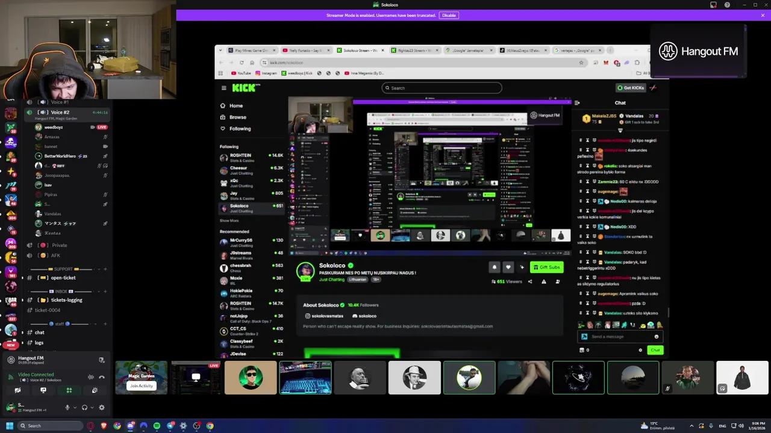Open the chessbrah recommended channel

click(252, 268)
